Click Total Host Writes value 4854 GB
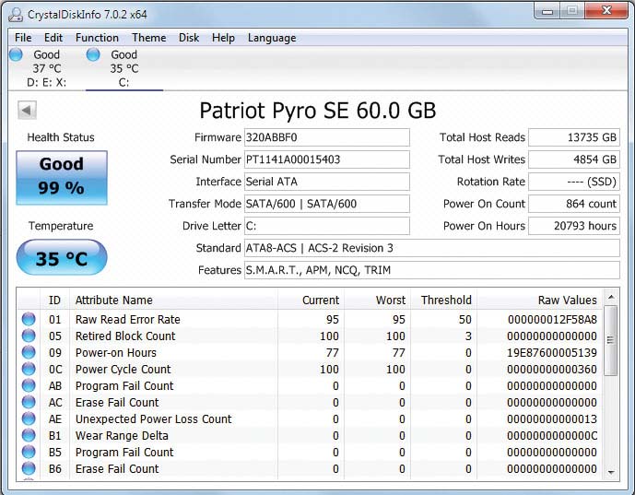Viewport: 635px width, 495px height. (x=574, y=159)
